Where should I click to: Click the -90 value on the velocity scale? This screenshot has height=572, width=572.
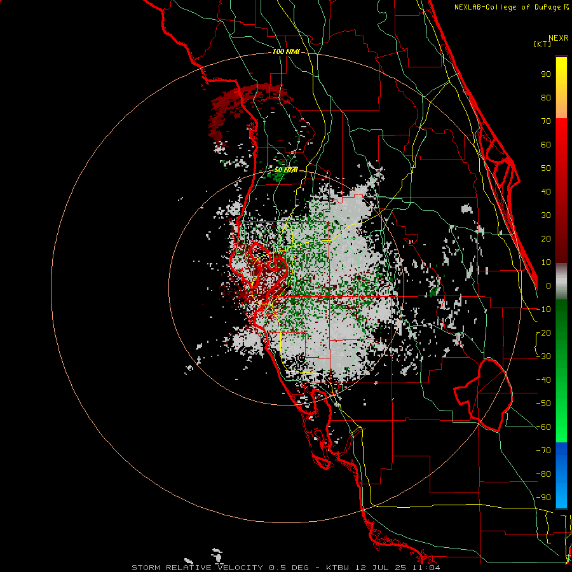[x=543, y=498]
